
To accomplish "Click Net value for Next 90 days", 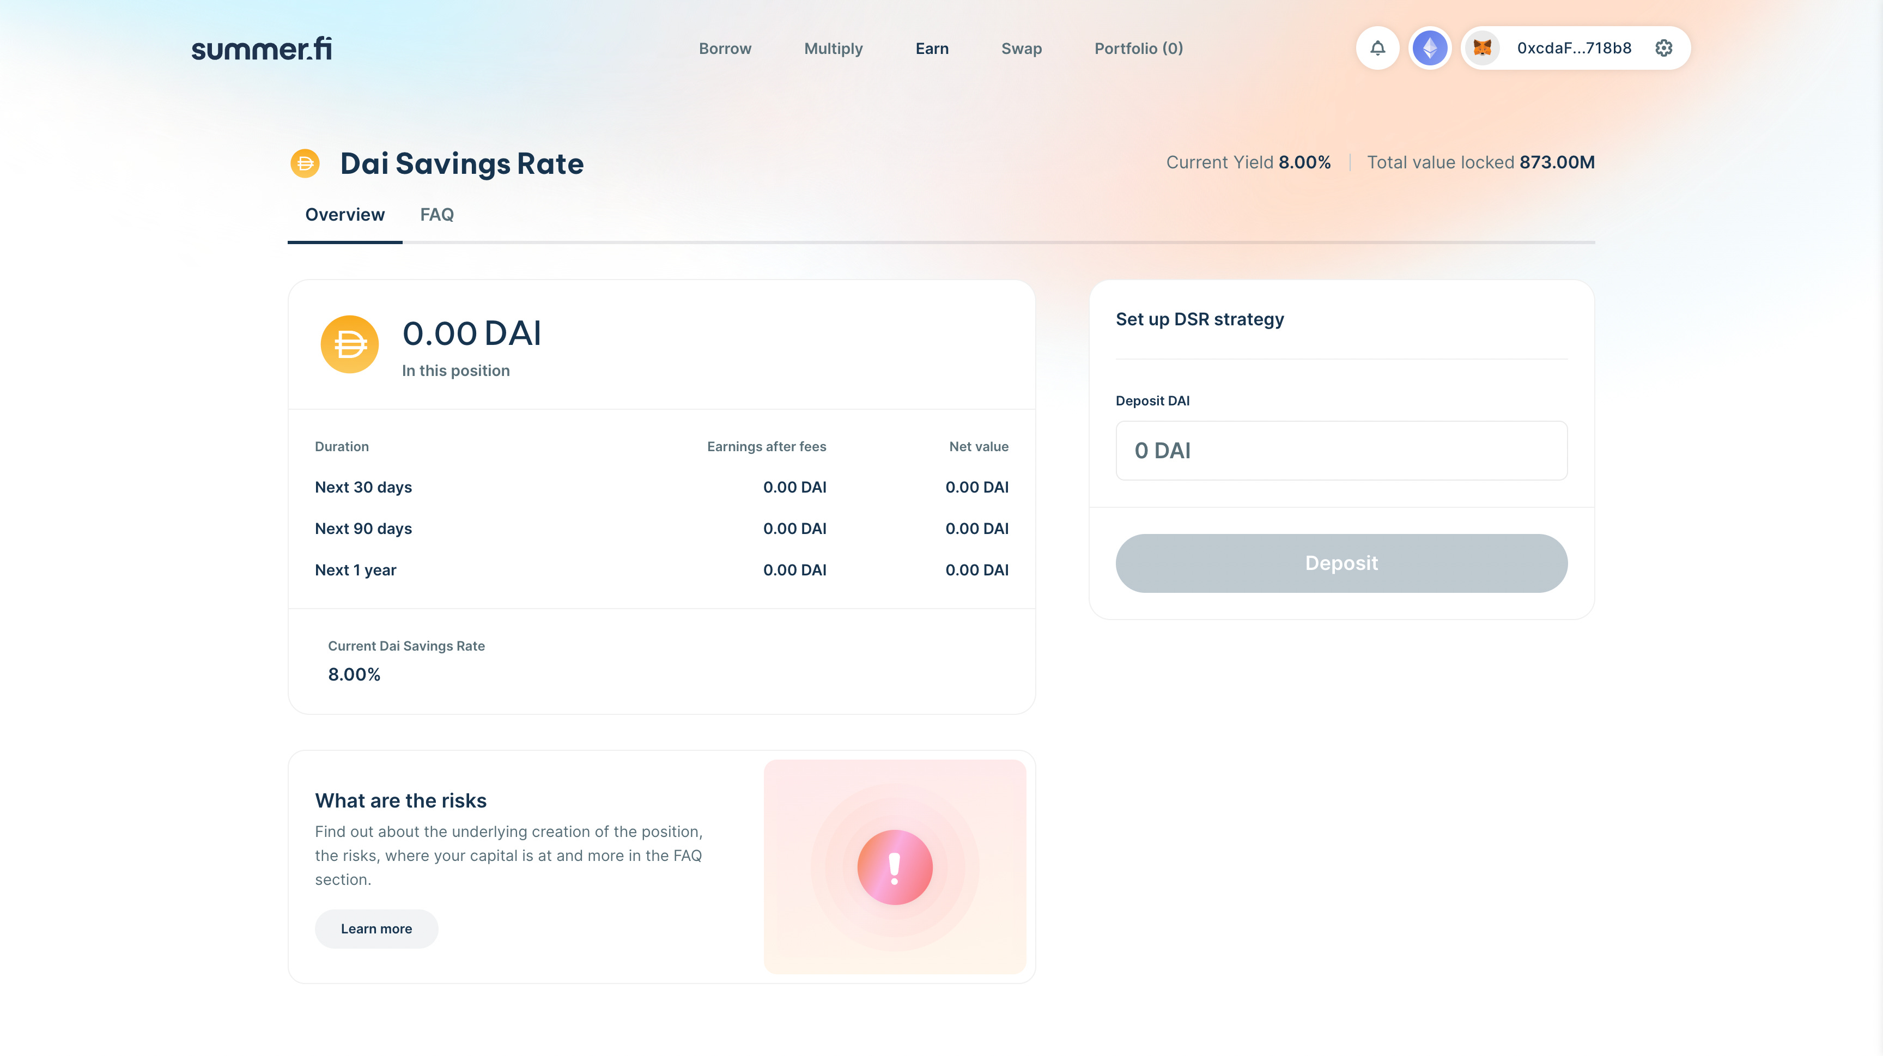I will pyautogui.click(x=976, y=529).
